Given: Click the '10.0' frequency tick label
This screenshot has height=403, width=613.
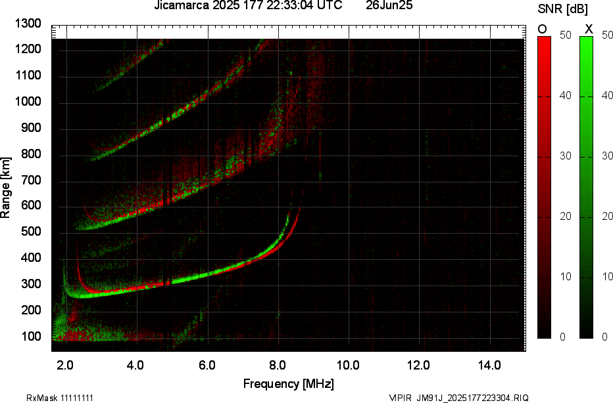Looking at the screenshot, I should (x=348, y=365).
